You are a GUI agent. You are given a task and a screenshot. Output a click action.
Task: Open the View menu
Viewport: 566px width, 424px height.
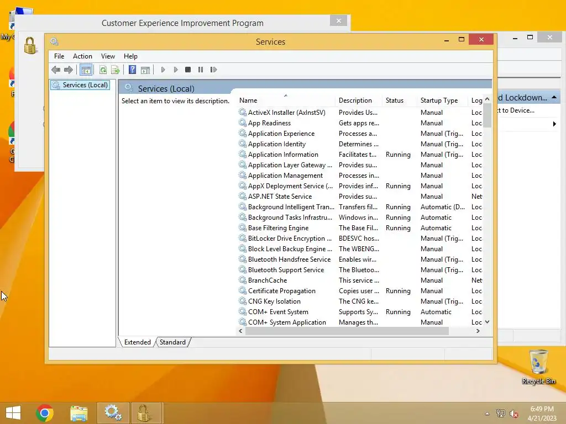point(108,56)
